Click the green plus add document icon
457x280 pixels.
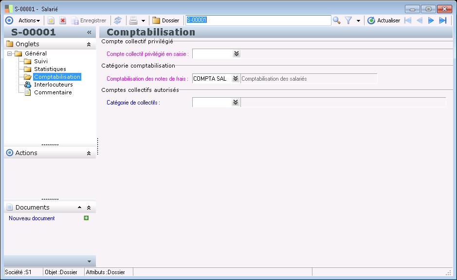pyautogui.click(x=86, y=218)
